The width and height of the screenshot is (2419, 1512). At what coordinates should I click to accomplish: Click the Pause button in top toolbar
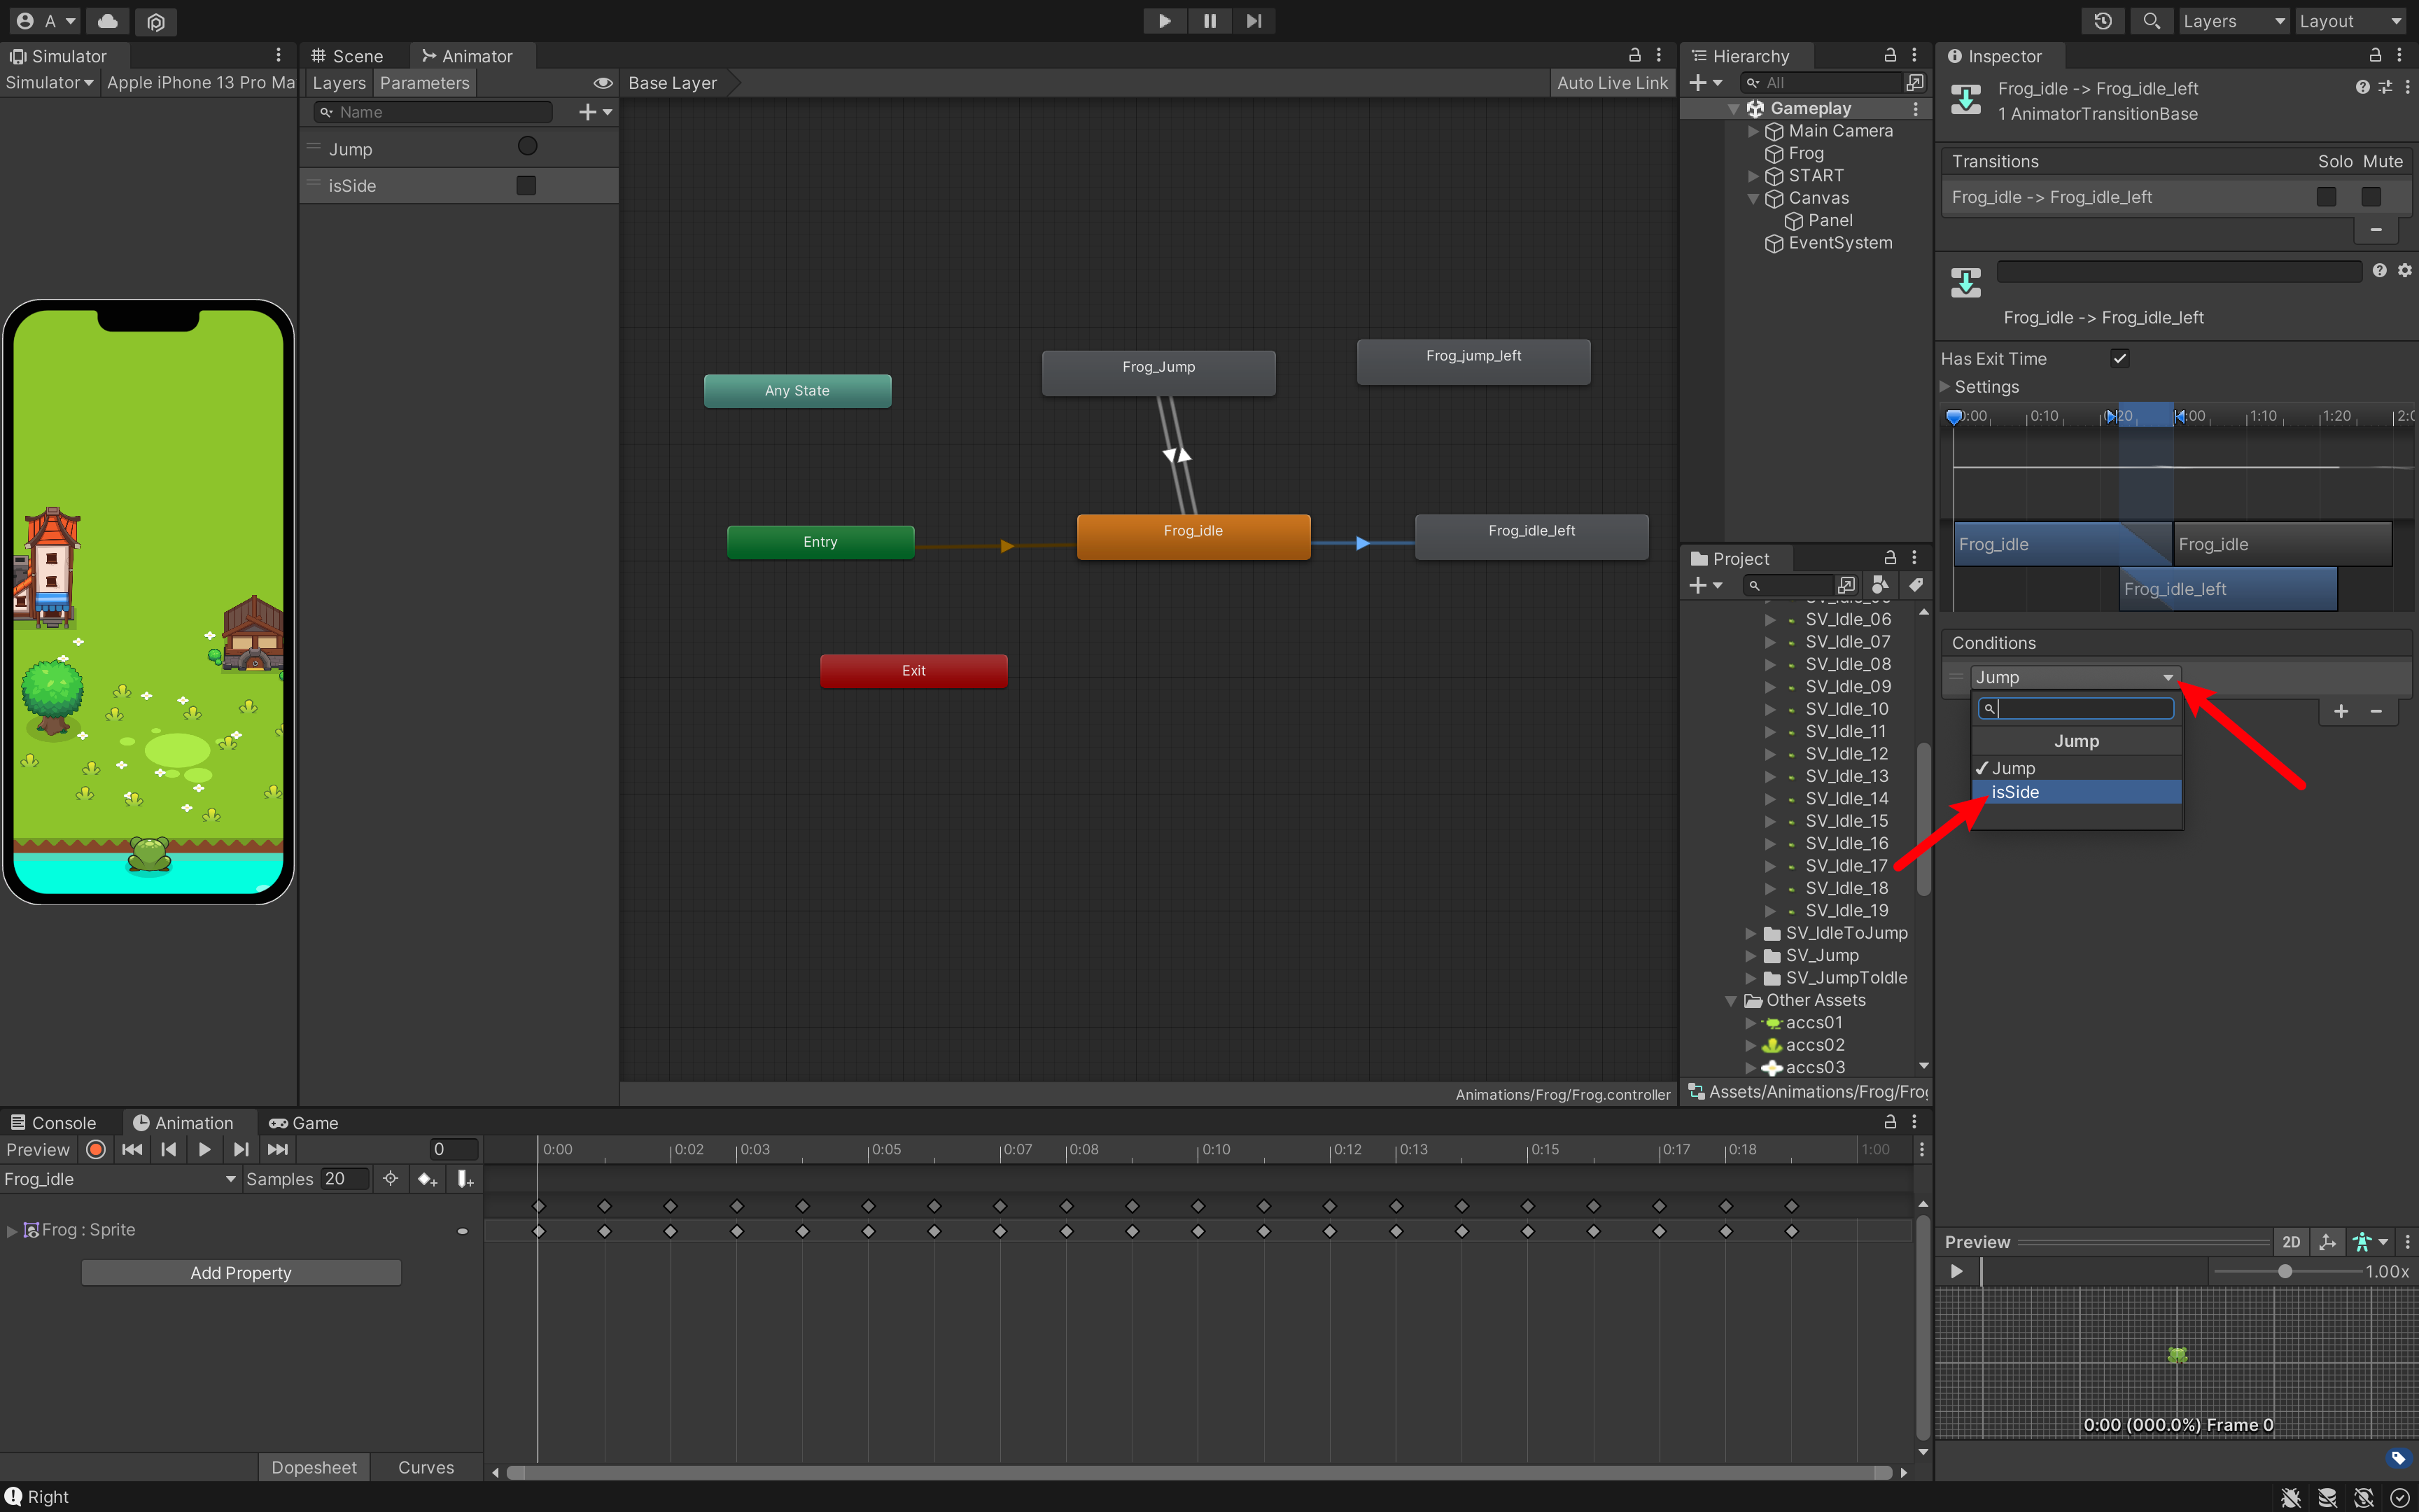point(1209,21)
